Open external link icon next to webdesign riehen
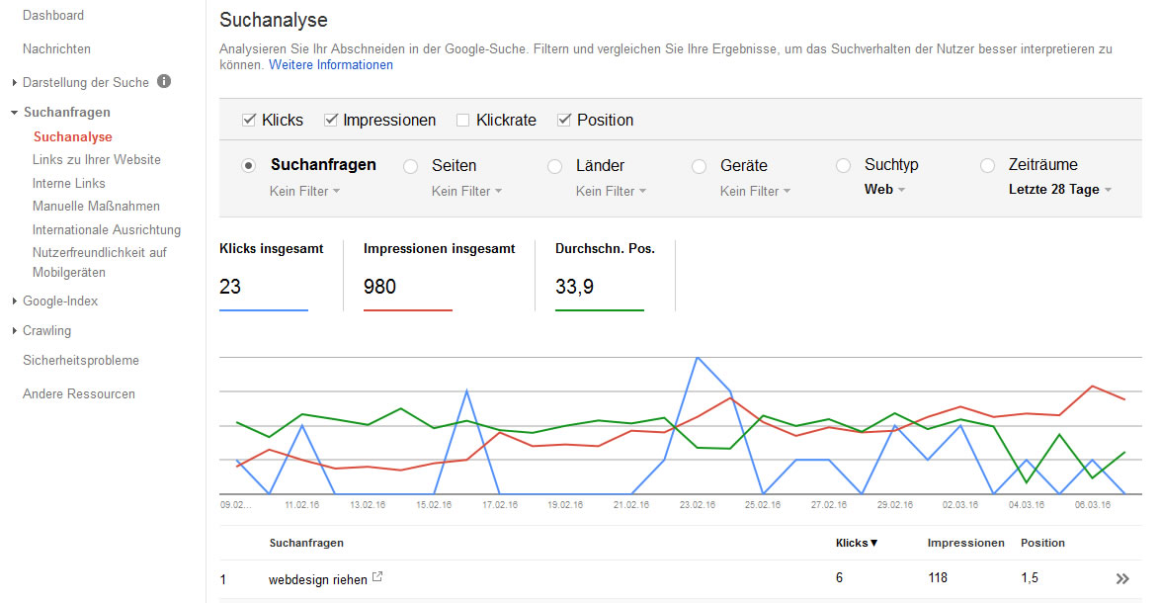 point(377,577)
